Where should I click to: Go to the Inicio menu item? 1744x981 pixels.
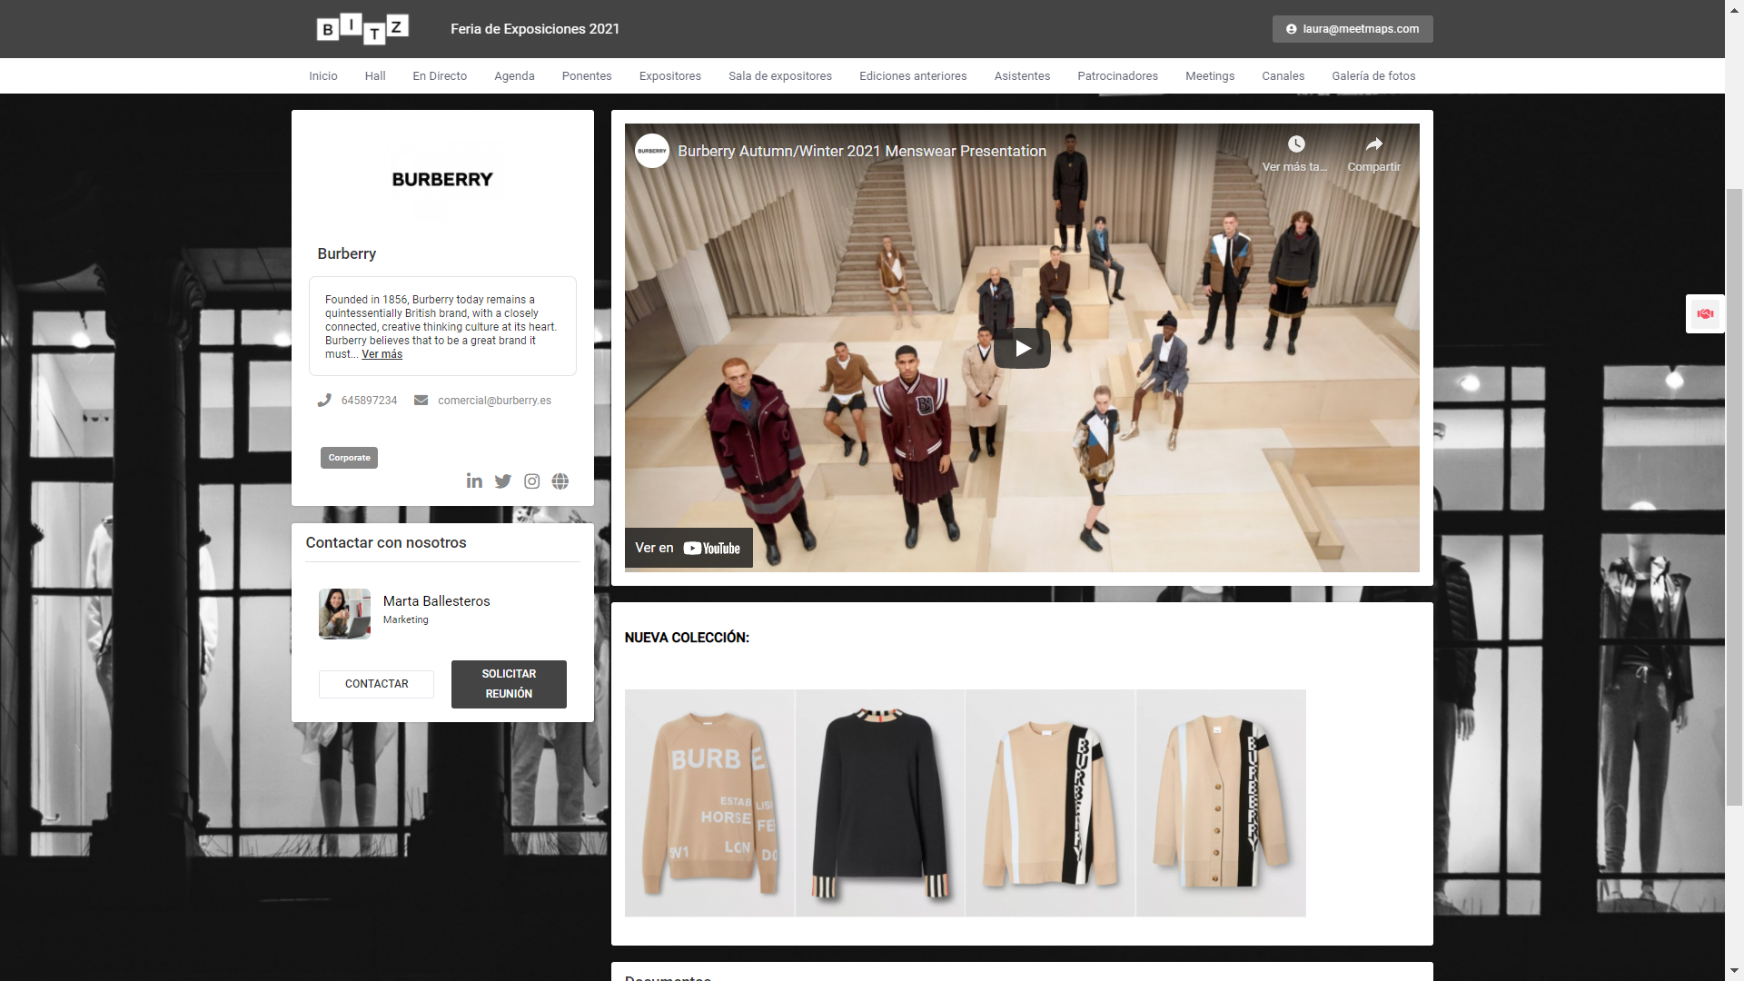click(323, 76)
